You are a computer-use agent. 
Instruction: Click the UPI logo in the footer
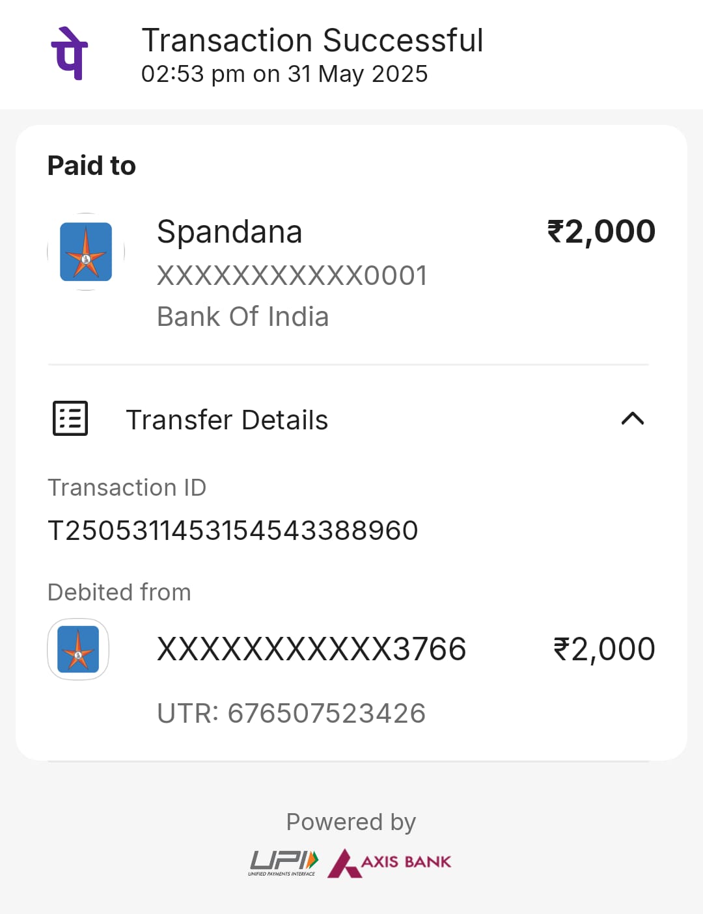point(284,863)
